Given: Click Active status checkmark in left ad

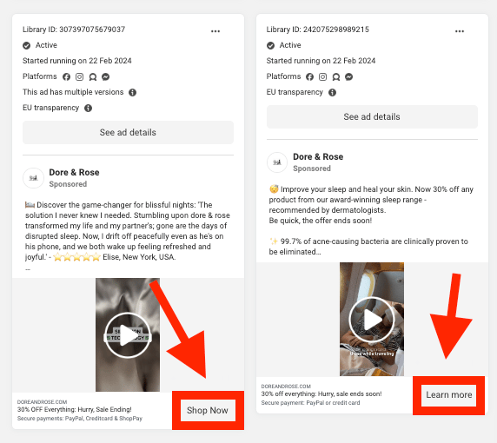Looking at the screenshot, I should pyautogui.click(x=27, y=46).
